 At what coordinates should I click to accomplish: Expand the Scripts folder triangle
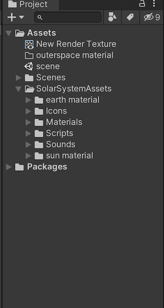pyautogui.click(x=28, y=134)
